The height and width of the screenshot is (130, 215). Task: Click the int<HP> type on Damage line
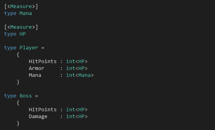(x=77, y=116)
